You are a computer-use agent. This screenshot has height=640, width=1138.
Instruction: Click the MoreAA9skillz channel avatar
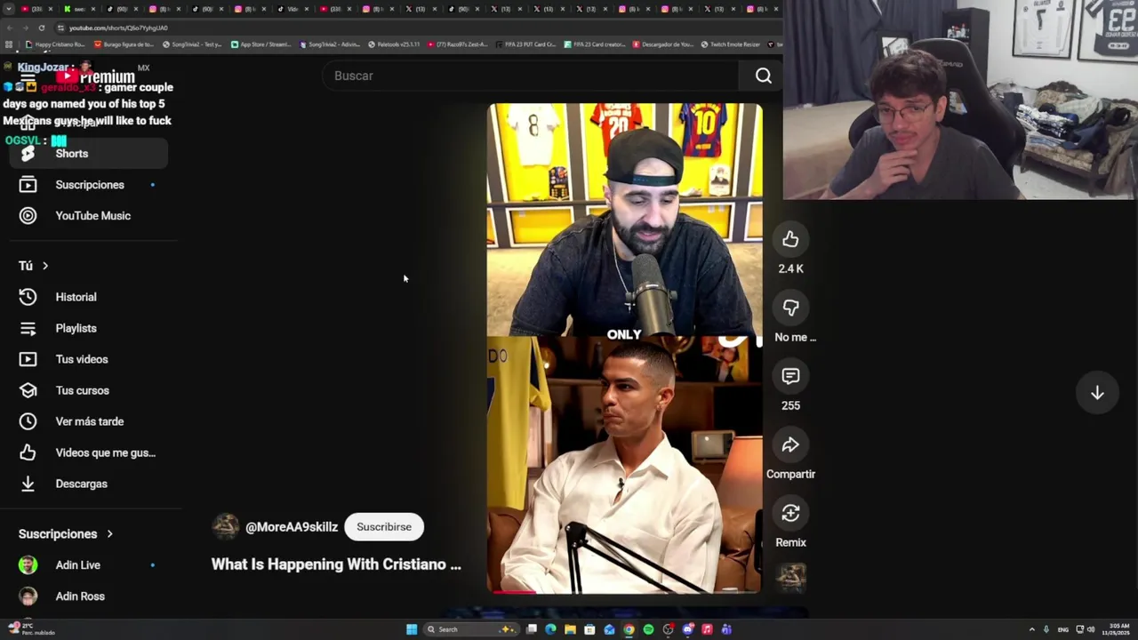pyautogui.click(x=226, y=526)
